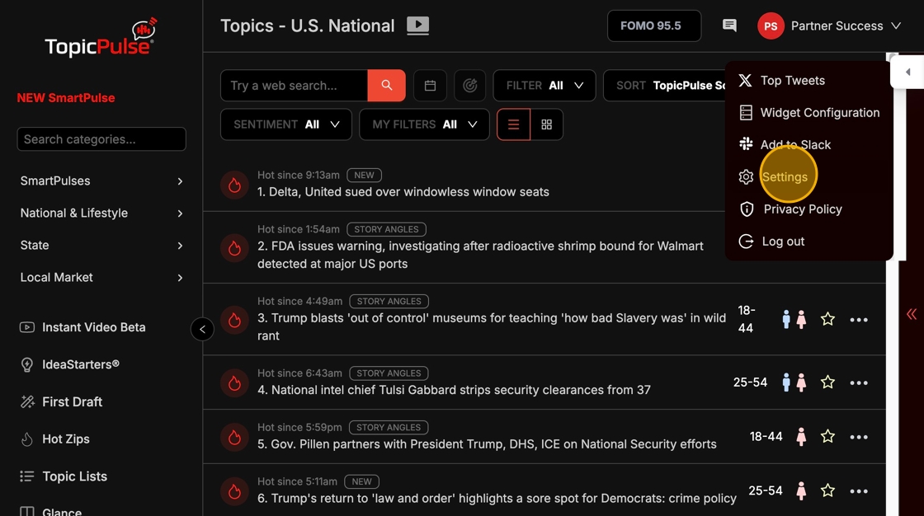Open the chat messages icon in header
This screenshot has width=924, height=516.
pyautogui.click(x=729, y=26)
